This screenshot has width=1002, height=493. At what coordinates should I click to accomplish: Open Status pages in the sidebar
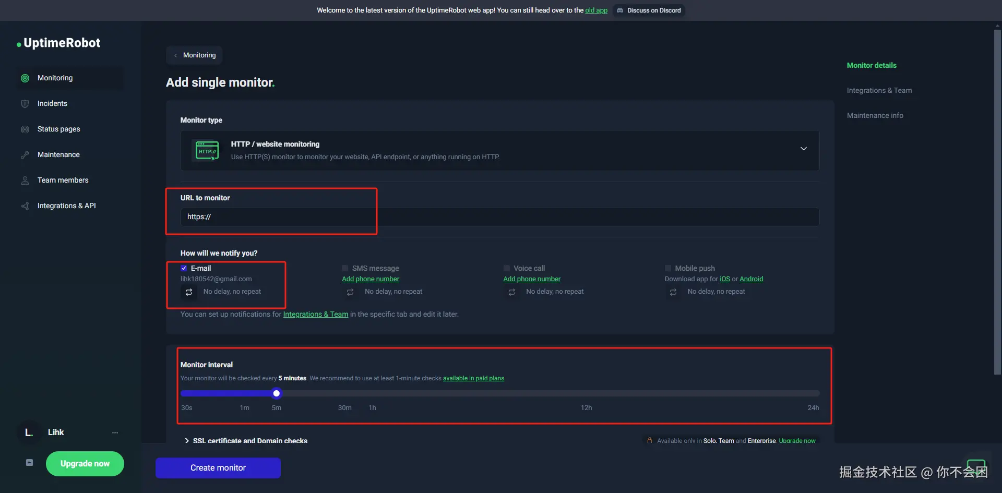pos(71,129)
